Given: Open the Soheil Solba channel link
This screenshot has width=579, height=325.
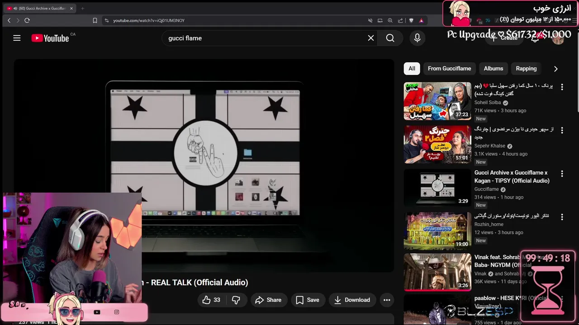Looking at the screenshot, I should [488, 102].
